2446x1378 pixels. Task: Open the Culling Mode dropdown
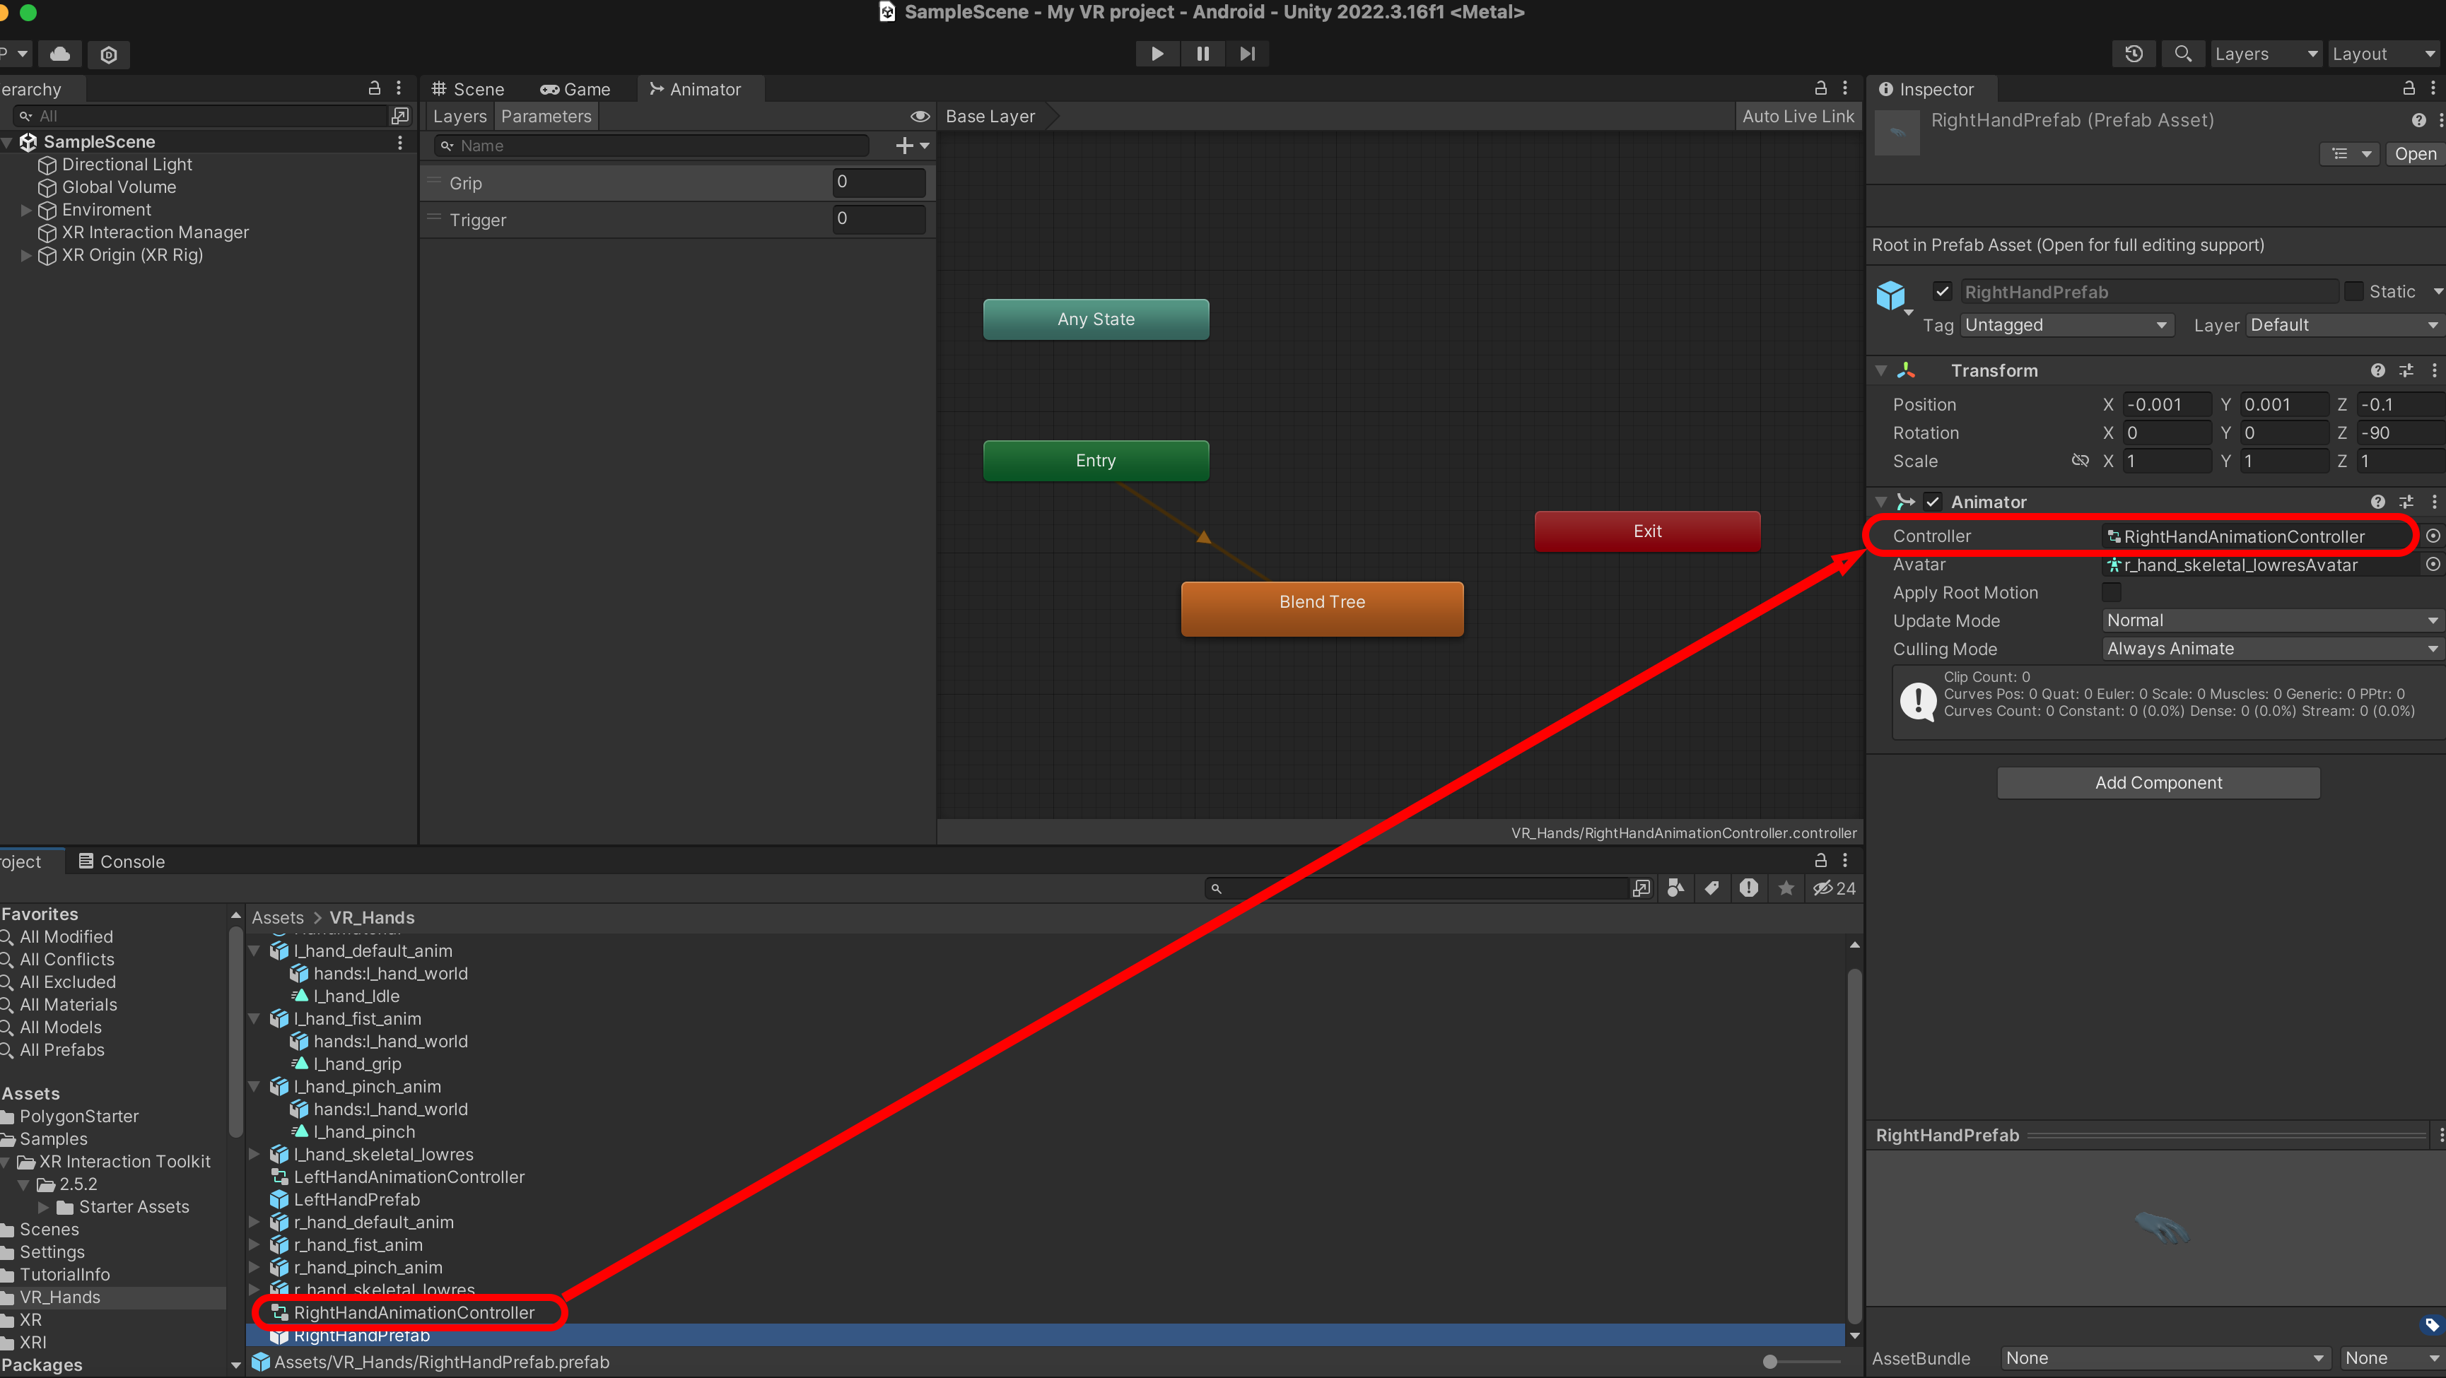click(x=2269, y=649)
